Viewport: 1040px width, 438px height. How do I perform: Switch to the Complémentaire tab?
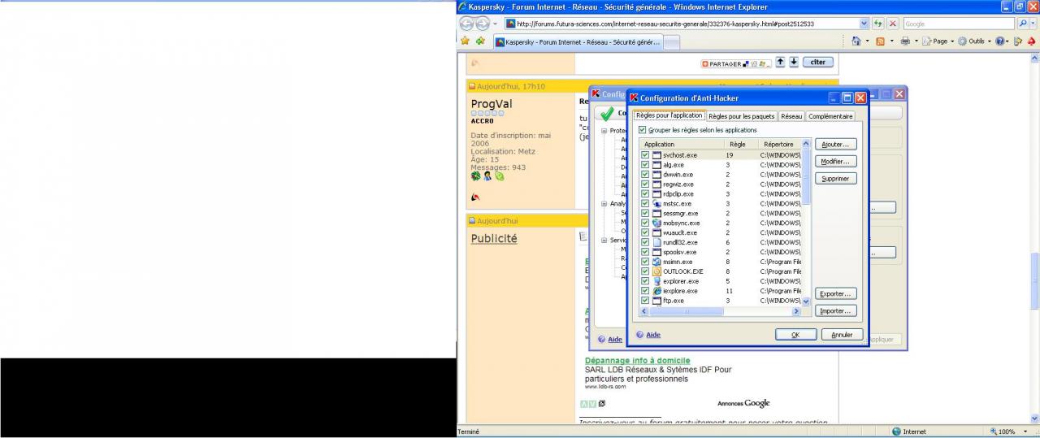830,116
